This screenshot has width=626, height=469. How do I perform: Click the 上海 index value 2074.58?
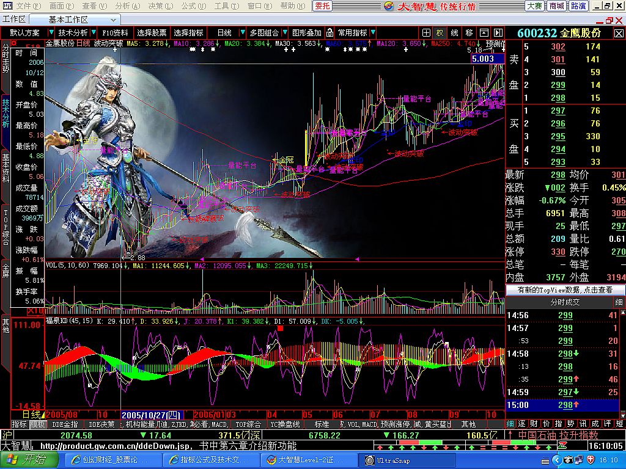coord(76,435)
